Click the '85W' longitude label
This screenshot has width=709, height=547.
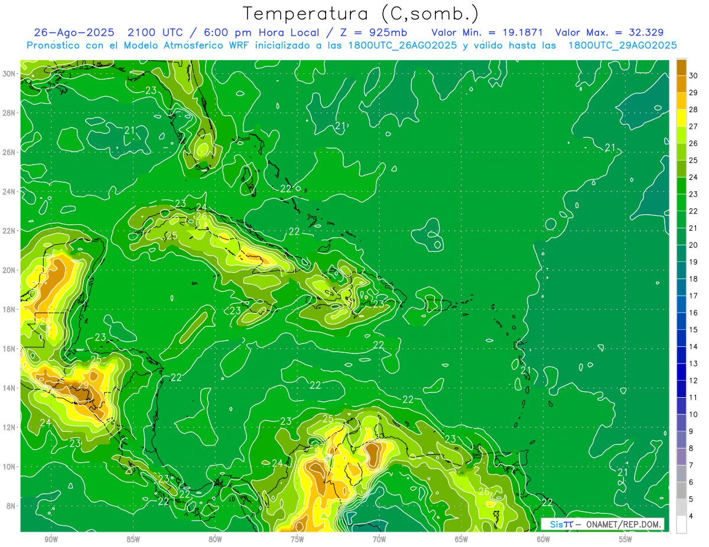134,539
